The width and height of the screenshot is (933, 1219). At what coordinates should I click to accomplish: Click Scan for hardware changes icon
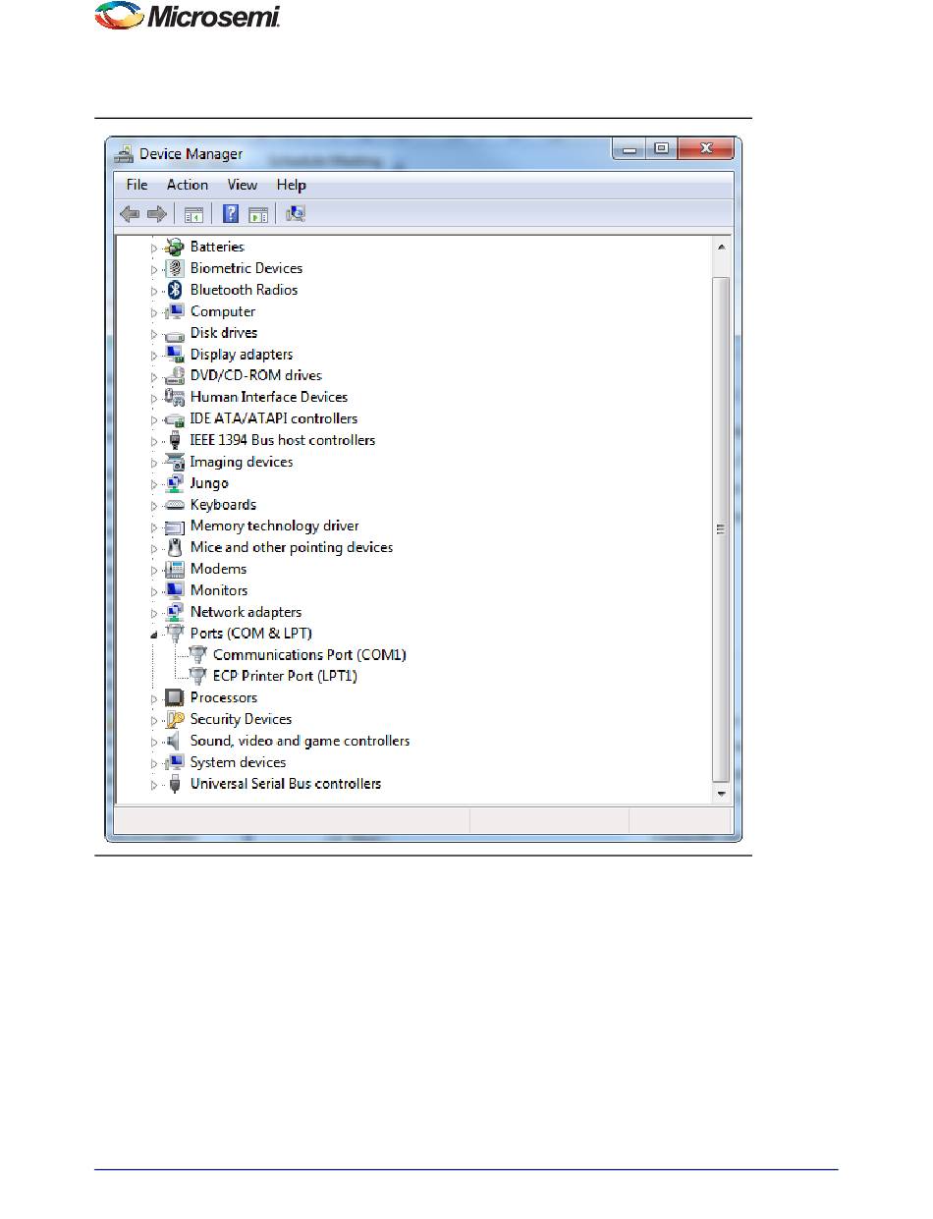[296, 213]
